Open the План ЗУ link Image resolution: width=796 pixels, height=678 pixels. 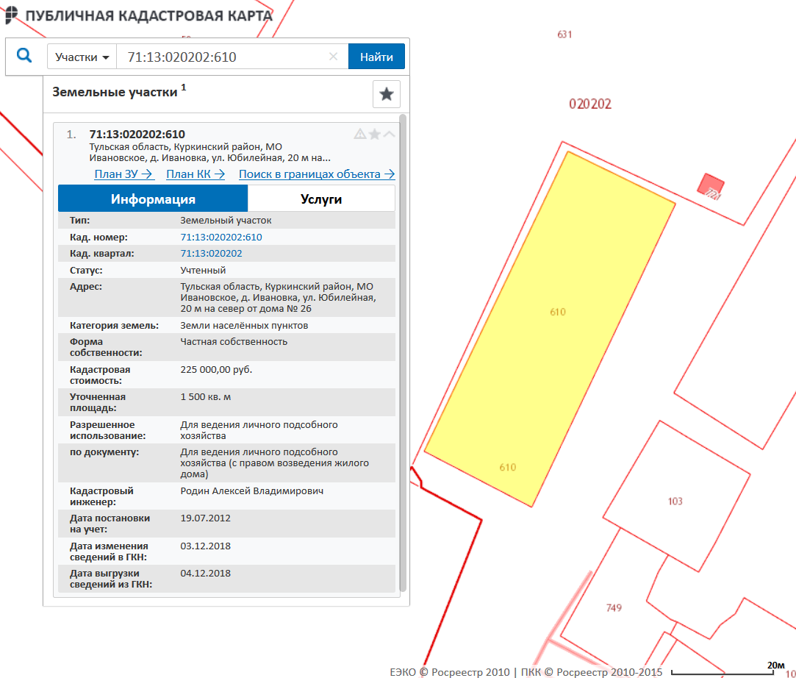pos(123,174)
